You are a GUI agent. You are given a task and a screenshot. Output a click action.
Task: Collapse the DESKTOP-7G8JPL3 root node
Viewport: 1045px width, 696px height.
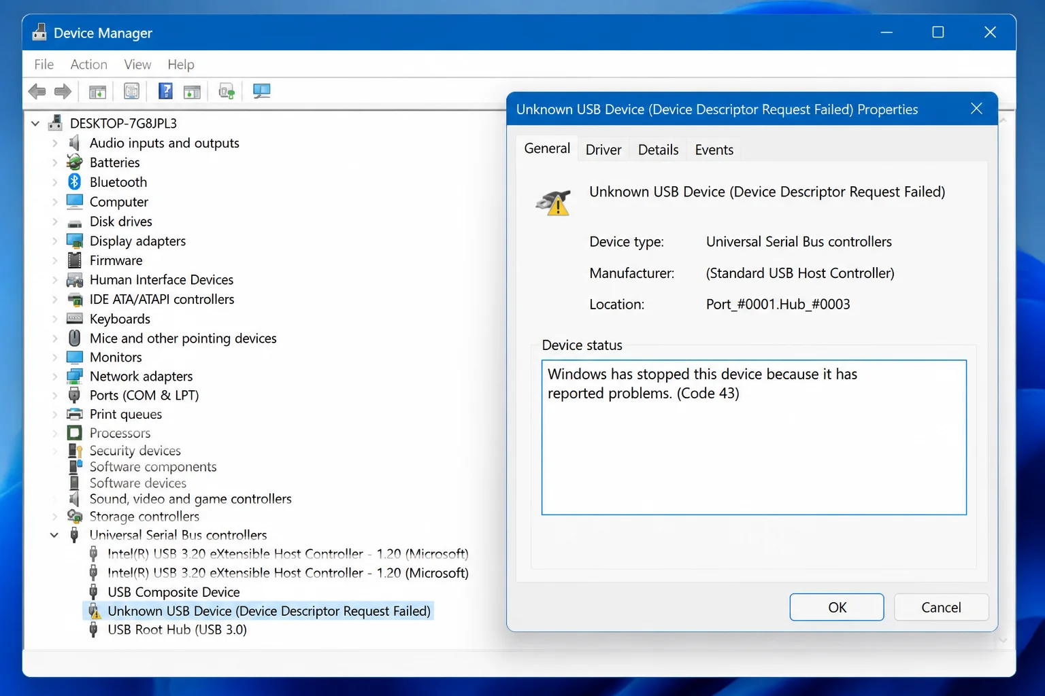coord(35,124)
